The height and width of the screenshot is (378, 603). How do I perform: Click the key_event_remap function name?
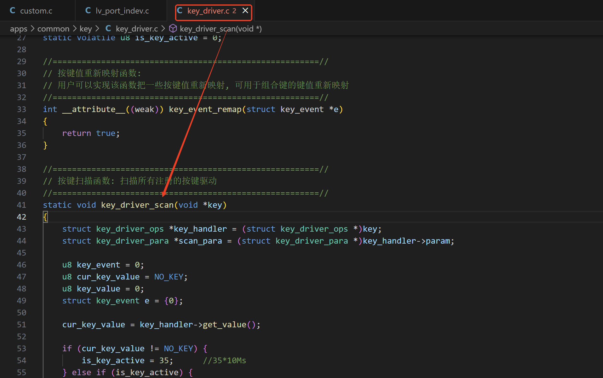coord(205,109)
